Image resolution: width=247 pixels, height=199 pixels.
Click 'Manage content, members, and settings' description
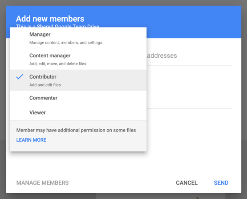pyautogui.click(x=66, y=43)
